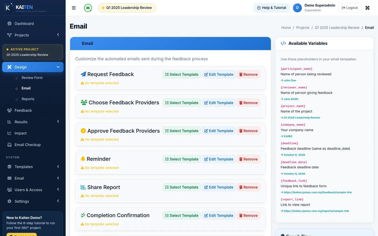Image resolution: width=378 pixels, height=236 pixels.
Task: Click the Active Project card
Action: click(x=33, y=52)
